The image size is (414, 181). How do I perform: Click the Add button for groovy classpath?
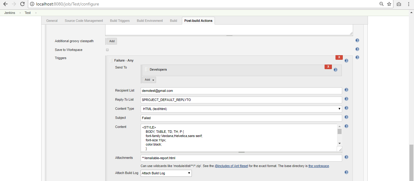click(112, 41)
